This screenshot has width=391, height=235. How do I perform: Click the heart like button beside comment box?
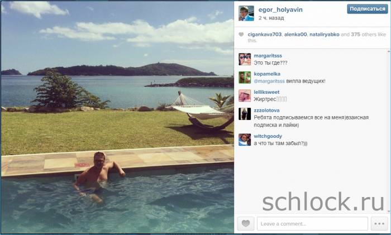click(246, 223)
